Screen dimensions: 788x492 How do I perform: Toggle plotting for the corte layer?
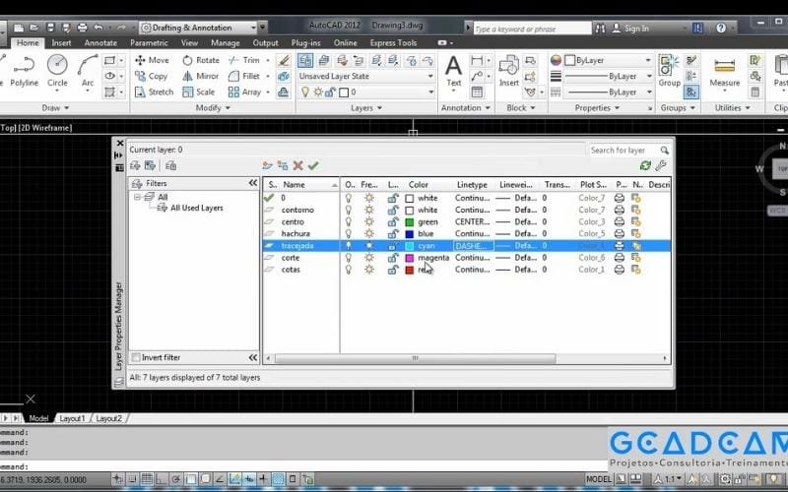(x=620, y=258)
